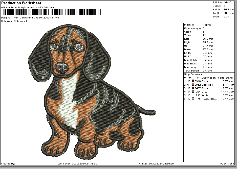237x169 pixels.
Task: Click the 'St.' column header
Action: click(199, 78)
